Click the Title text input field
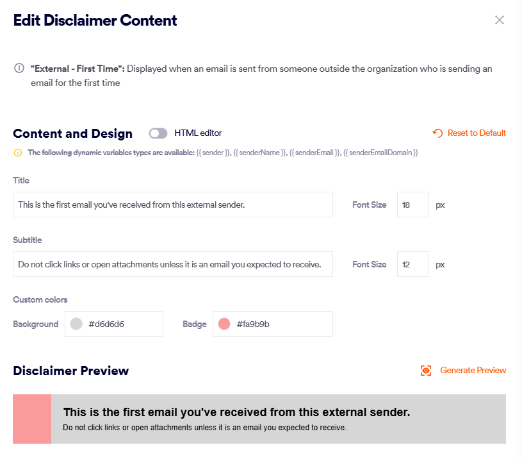Viewport: 522px width, 461px height. 173,205
